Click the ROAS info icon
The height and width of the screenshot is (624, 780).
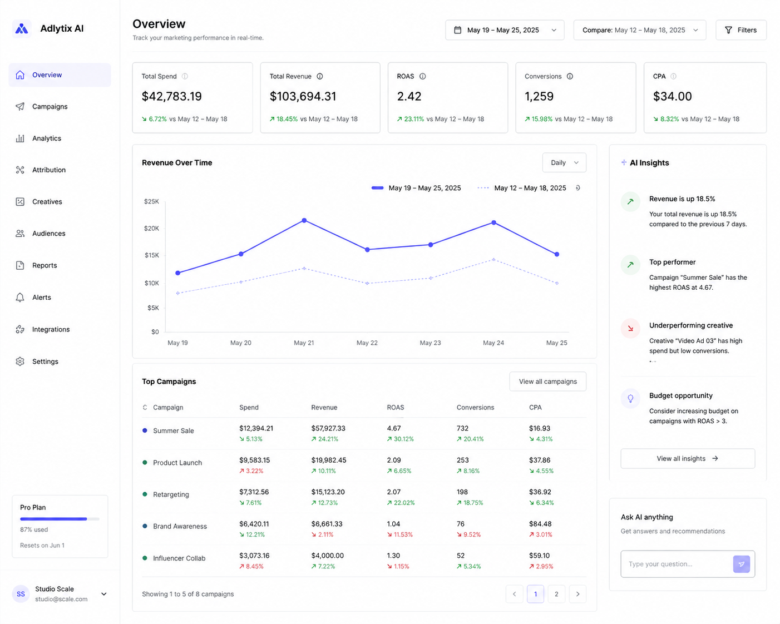(423, 76)
